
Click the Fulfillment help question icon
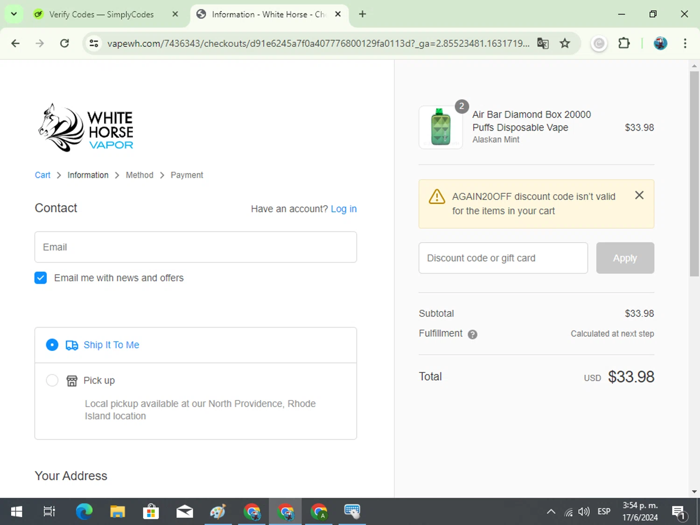472,334
